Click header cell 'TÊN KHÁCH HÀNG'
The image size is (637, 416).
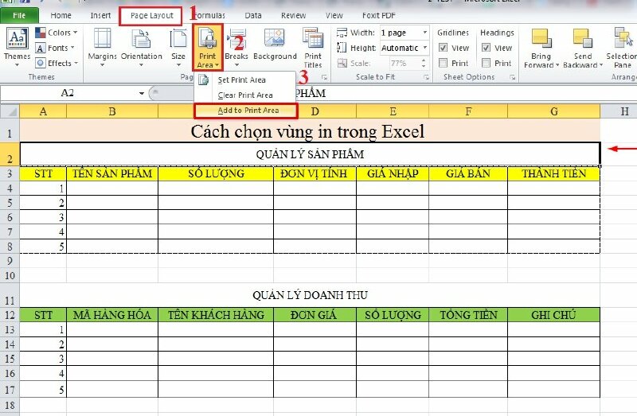[216, 315]
